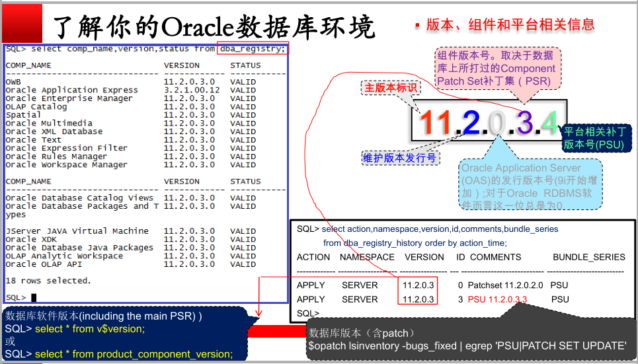This screenshot has width=638, height=364.
Task: Click dba_registry in the SQL query
Action: pyautogui.click(x=253, y=49)
